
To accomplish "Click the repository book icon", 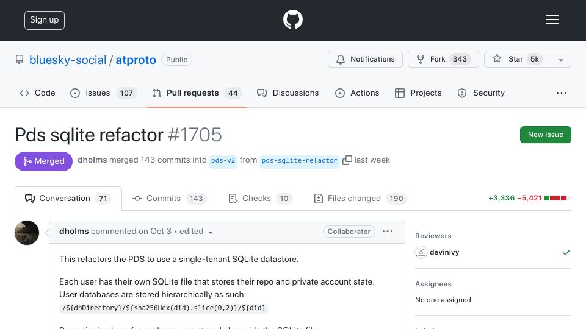I will click(x=20, y=60).
